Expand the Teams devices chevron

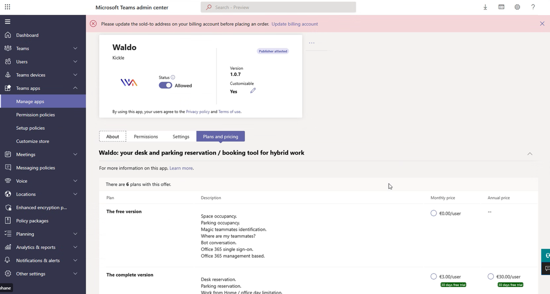pos(75,75)
